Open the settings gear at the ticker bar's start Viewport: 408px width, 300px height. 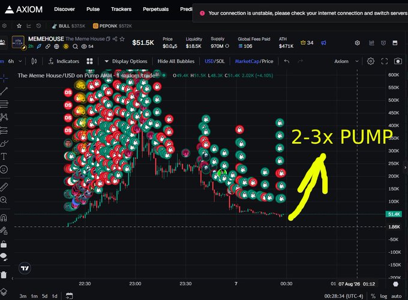(4, 26)
